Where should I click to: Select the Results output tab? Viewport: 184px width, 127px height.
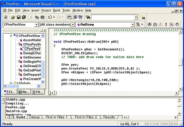[x=109, y=117]
